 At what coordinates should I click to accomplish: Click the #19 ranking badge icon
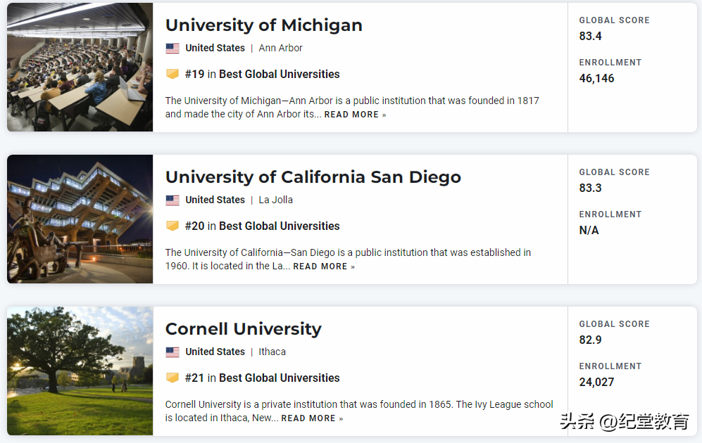click(173, 74)
